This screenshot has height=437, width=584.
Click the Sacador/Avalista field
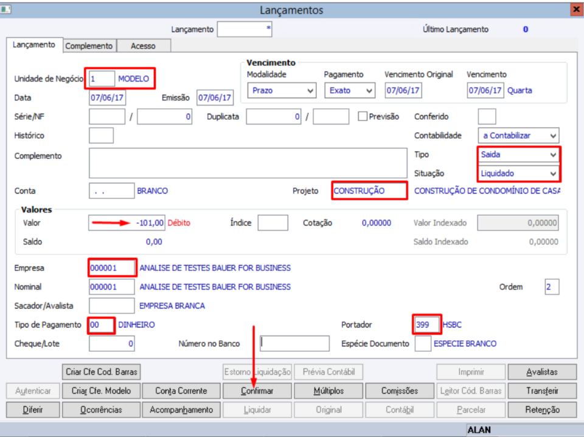[x=112, y=306]
